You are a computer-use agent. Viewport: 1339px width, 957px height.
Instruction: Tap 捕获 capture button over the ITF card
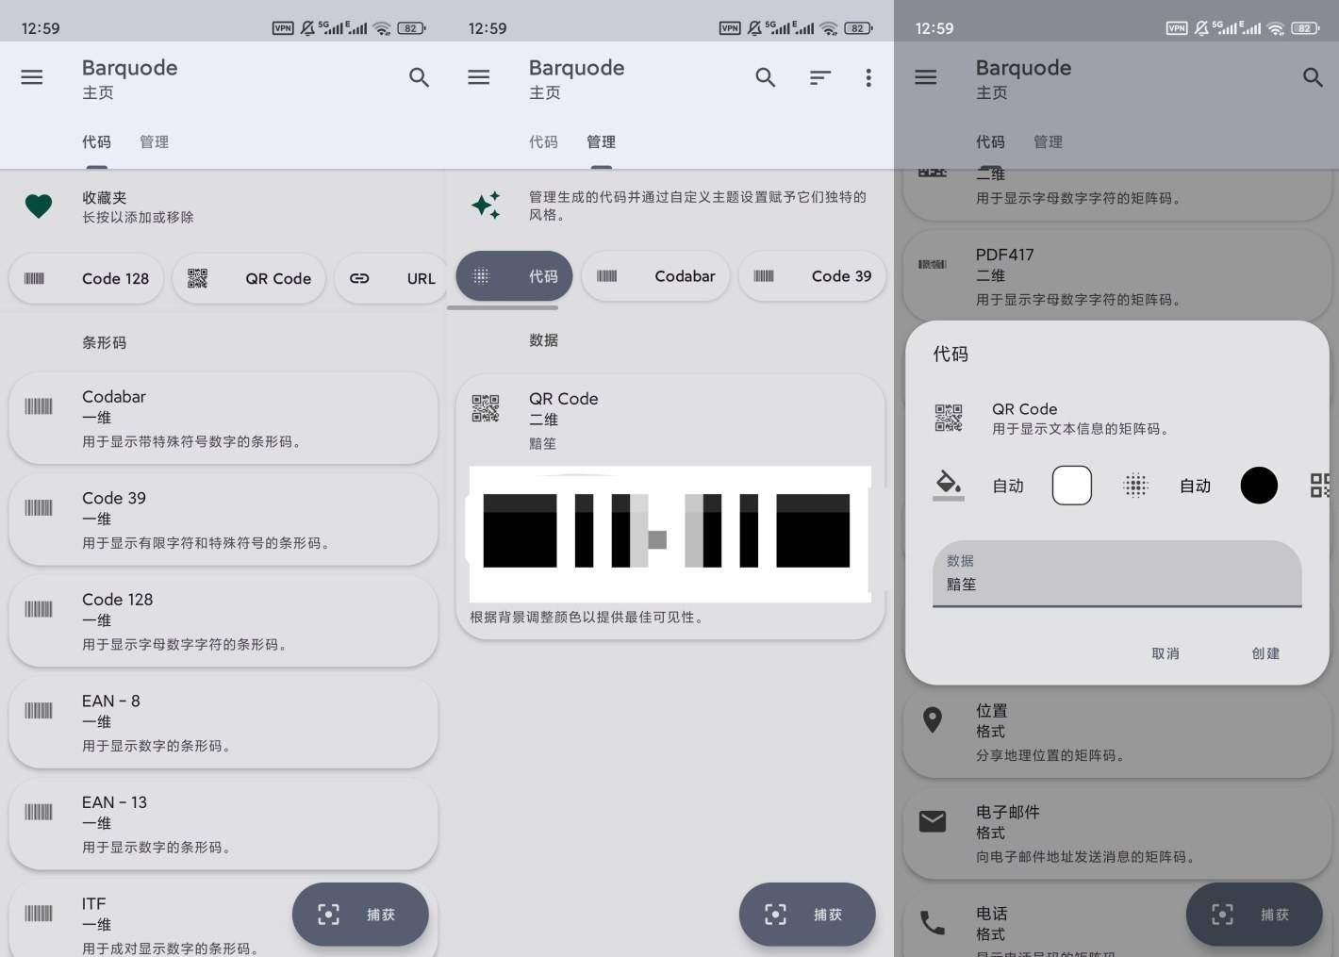[360, 915]
